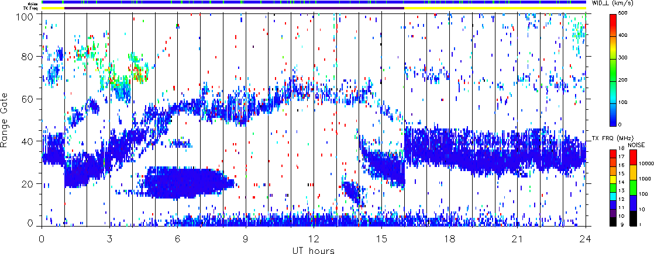The image size is (654, 254).
Task: Click the 9 label on TX FRQ legend
Action: [x=622, y=224]
